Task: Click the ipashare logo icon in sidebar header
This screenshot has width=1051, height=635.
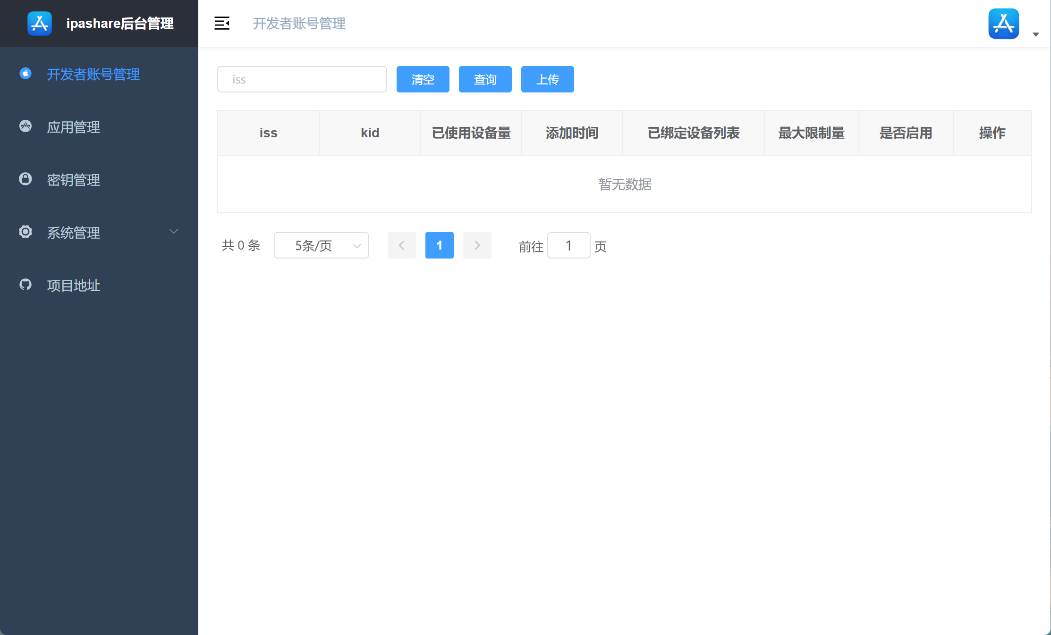Action: [40, 24]
